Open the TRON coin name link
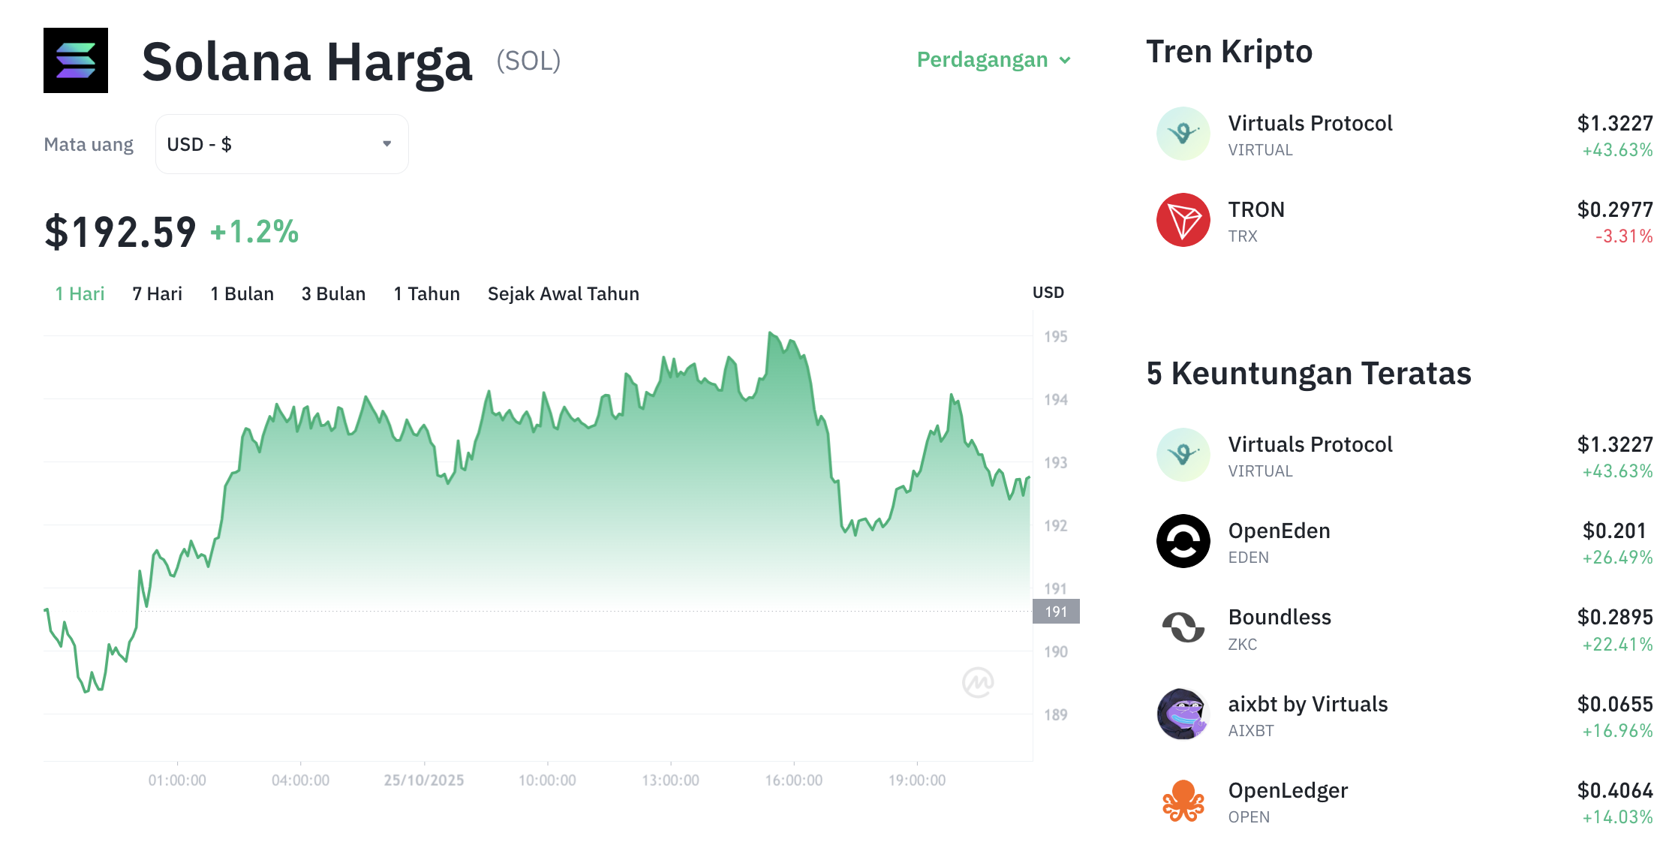The height and width of the screenshot is (848, 1672). pyautogui.click(x=1256, y=210)
